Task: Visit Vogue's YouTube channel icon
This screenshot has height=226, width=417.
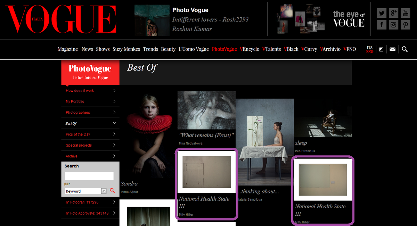Action: pyautogui.click(x=405, y=13)
